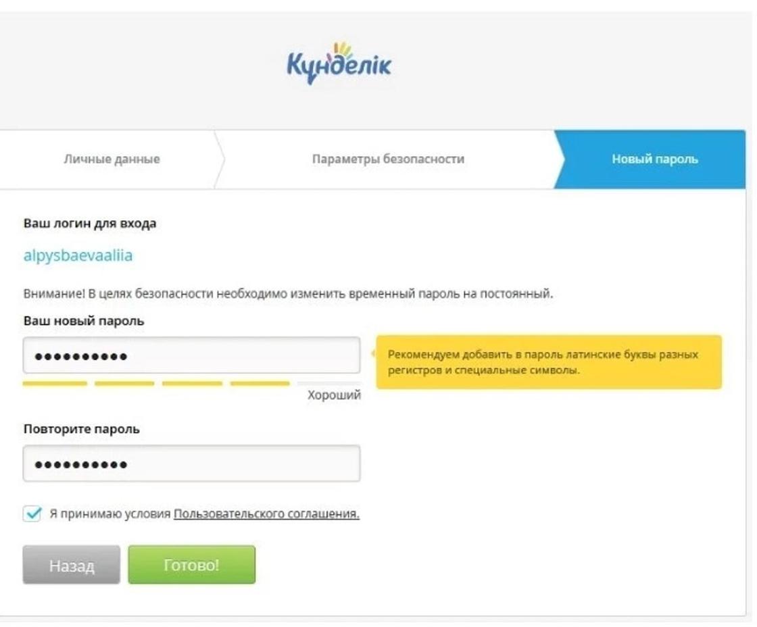This screenshot has height=627, width=757.
Task: Click the Назад button
Action: [72, 565]
